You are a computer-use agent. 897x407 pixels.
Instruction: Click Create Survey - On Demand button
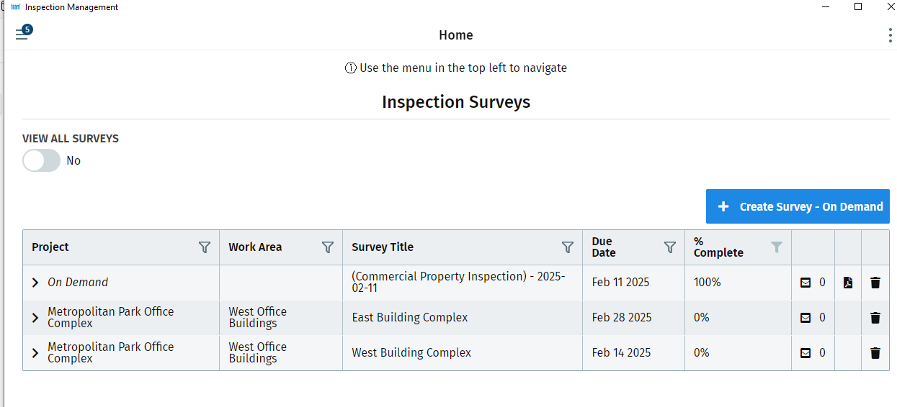click(798, 206)
